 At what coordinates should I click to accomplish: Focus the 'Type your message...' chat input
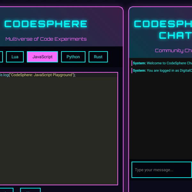[162, 170]
